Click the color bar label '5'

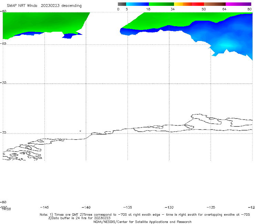127,9
